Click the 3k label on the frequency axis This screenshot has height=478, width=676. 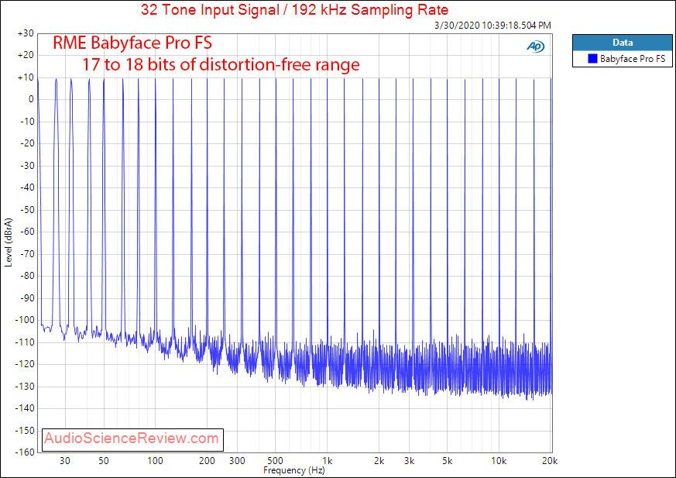(x=409, y=461)
